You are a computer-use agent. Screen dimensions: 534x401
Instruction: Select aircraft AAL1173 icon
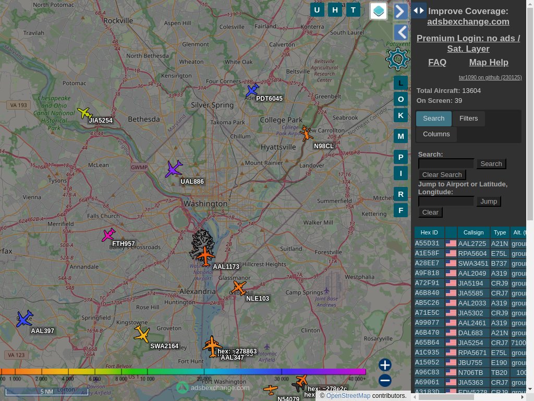pos(205,256)
